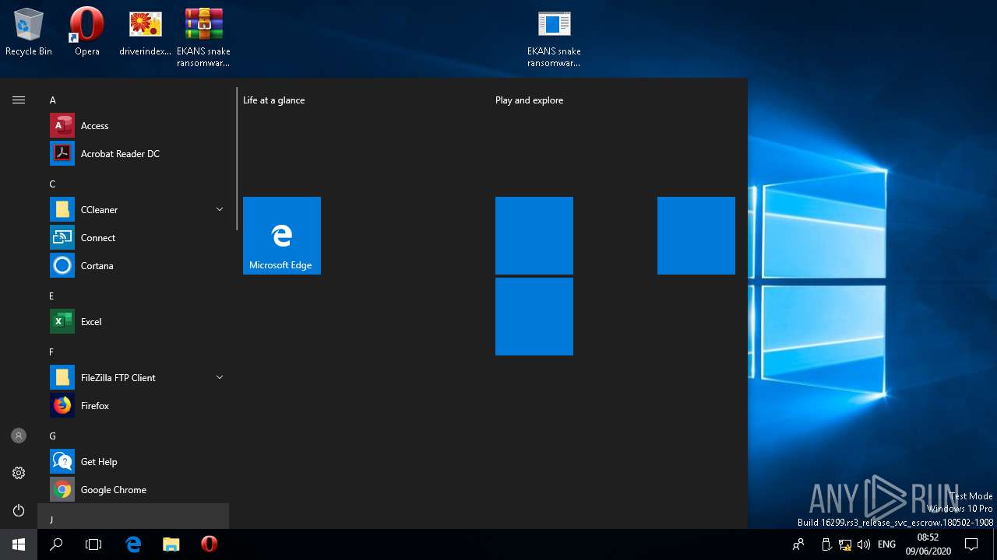Jump via letter A header
This screenshot has width=997, height=560.
tap(53, 100)
